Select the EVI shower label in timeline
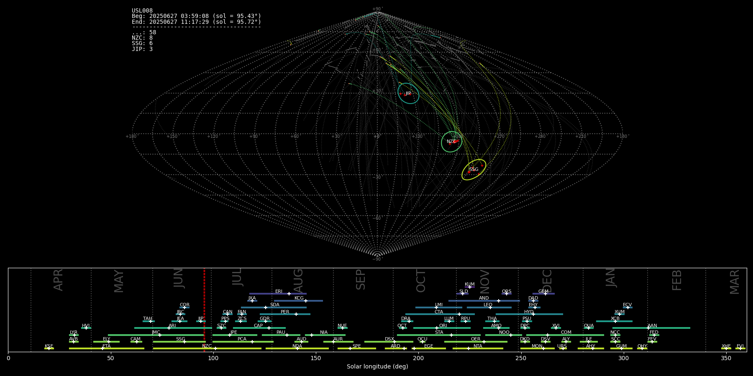This screenshot has width=753, height=376. coord(740,346)
